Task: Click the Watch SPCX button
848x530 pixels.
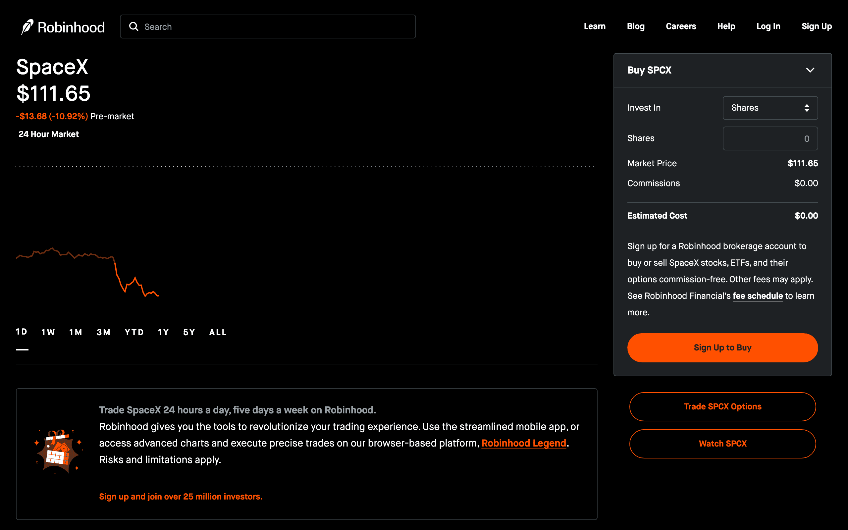Action: point(722,444)
